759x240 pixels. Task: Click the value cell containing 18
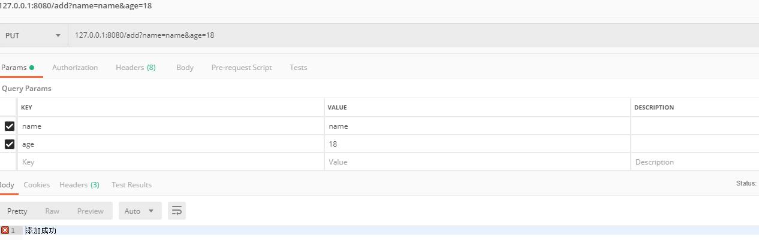tap(478, 144)
